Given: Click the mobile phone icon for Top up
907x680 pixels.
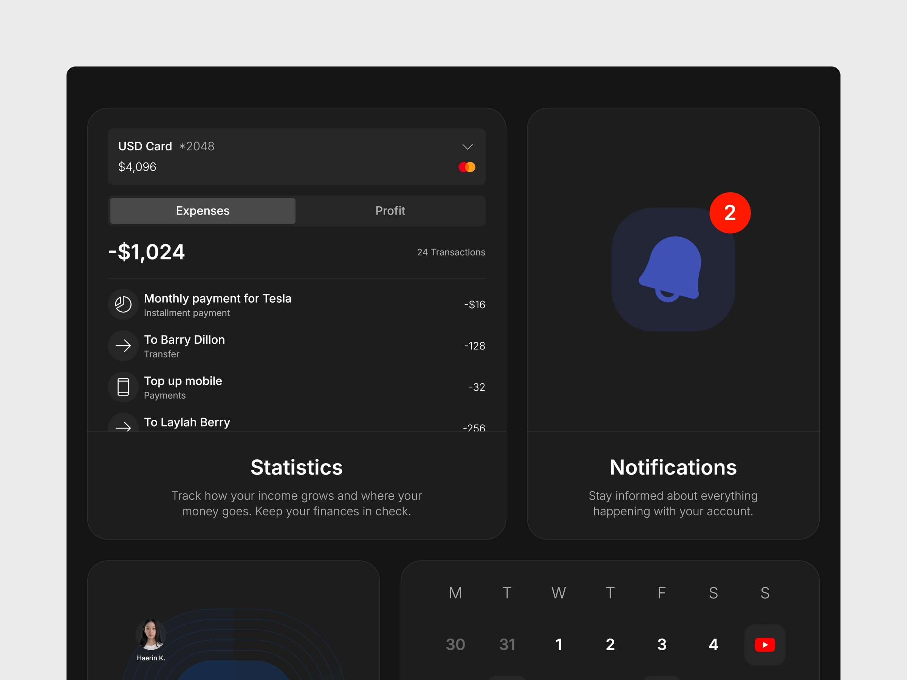Looking at the screenshot, I should pos(123,387).
